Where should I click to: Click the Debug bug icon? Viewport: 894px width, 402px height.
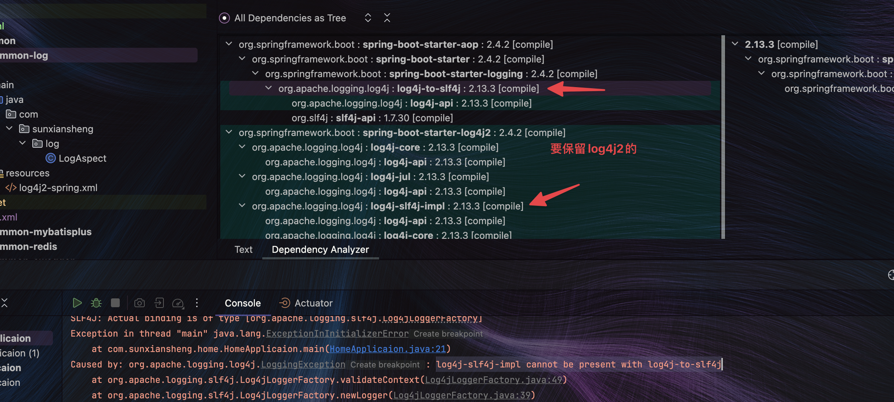(x=96, y=303)
